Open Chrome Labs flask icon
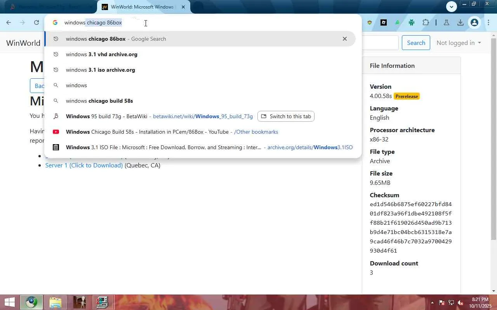The height and width of the screenshot is (310, 497). tap(447, 22)
